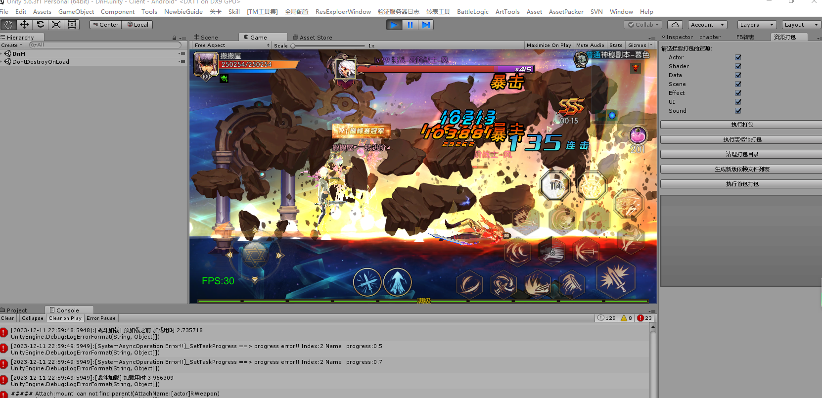Open the Free Aspect resolution dropdown
The height and width of the screenshot is (398, 822).
pos(231,45)
